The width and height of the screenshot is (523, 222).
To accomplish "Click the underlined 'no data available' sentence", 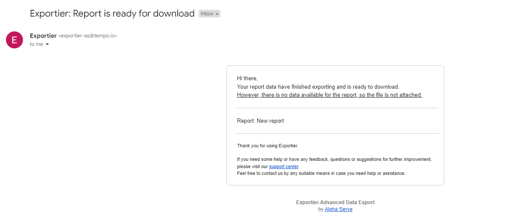I will 329,95.
